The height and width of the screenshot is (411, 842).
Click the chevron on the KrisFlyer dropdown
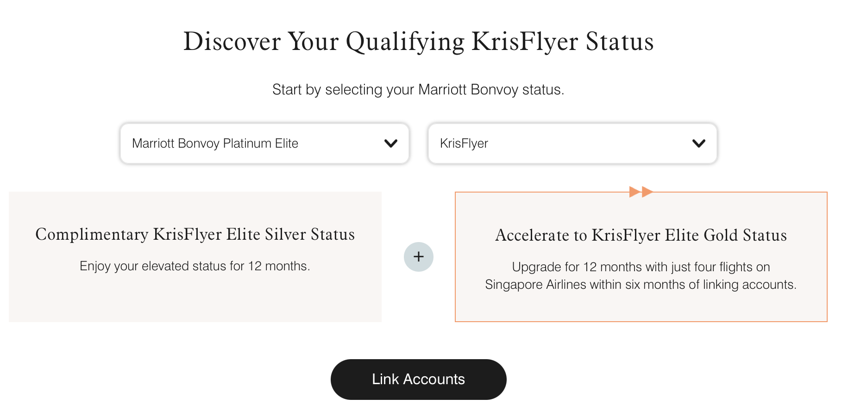point(699,143)
